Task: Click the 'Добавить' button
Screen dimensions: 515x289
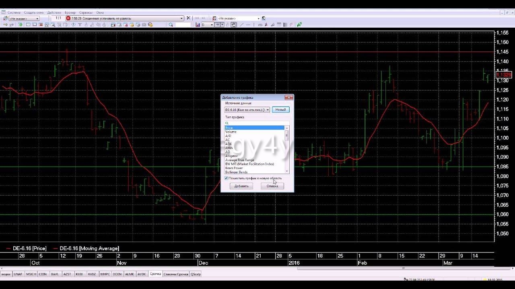Action: tap(241, 186)
